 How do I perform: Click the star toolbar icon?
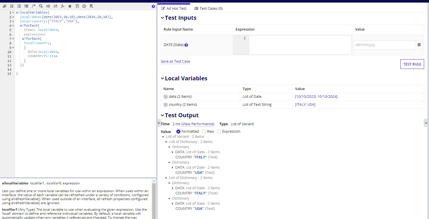click(70, 6)
